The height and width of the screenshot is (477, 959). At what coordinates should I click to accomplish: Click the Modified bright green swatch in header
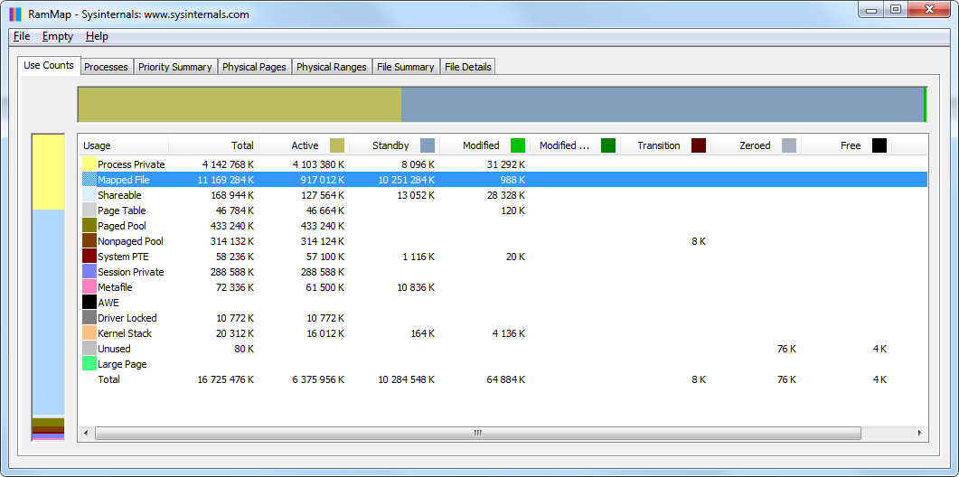click(x=518, y=145)
